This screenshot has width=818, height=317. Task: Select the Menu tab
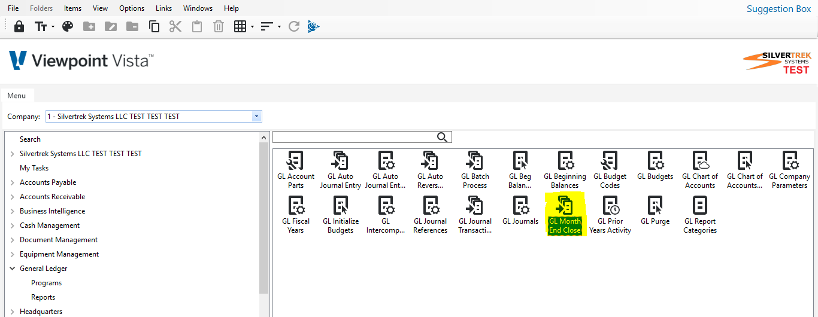click(17, 96)
